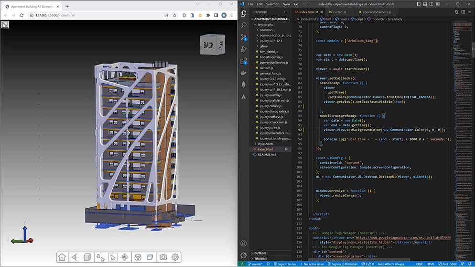476x267 pixels.
Task: Expand the communicator_scripts folder
Action: point(275,35)
